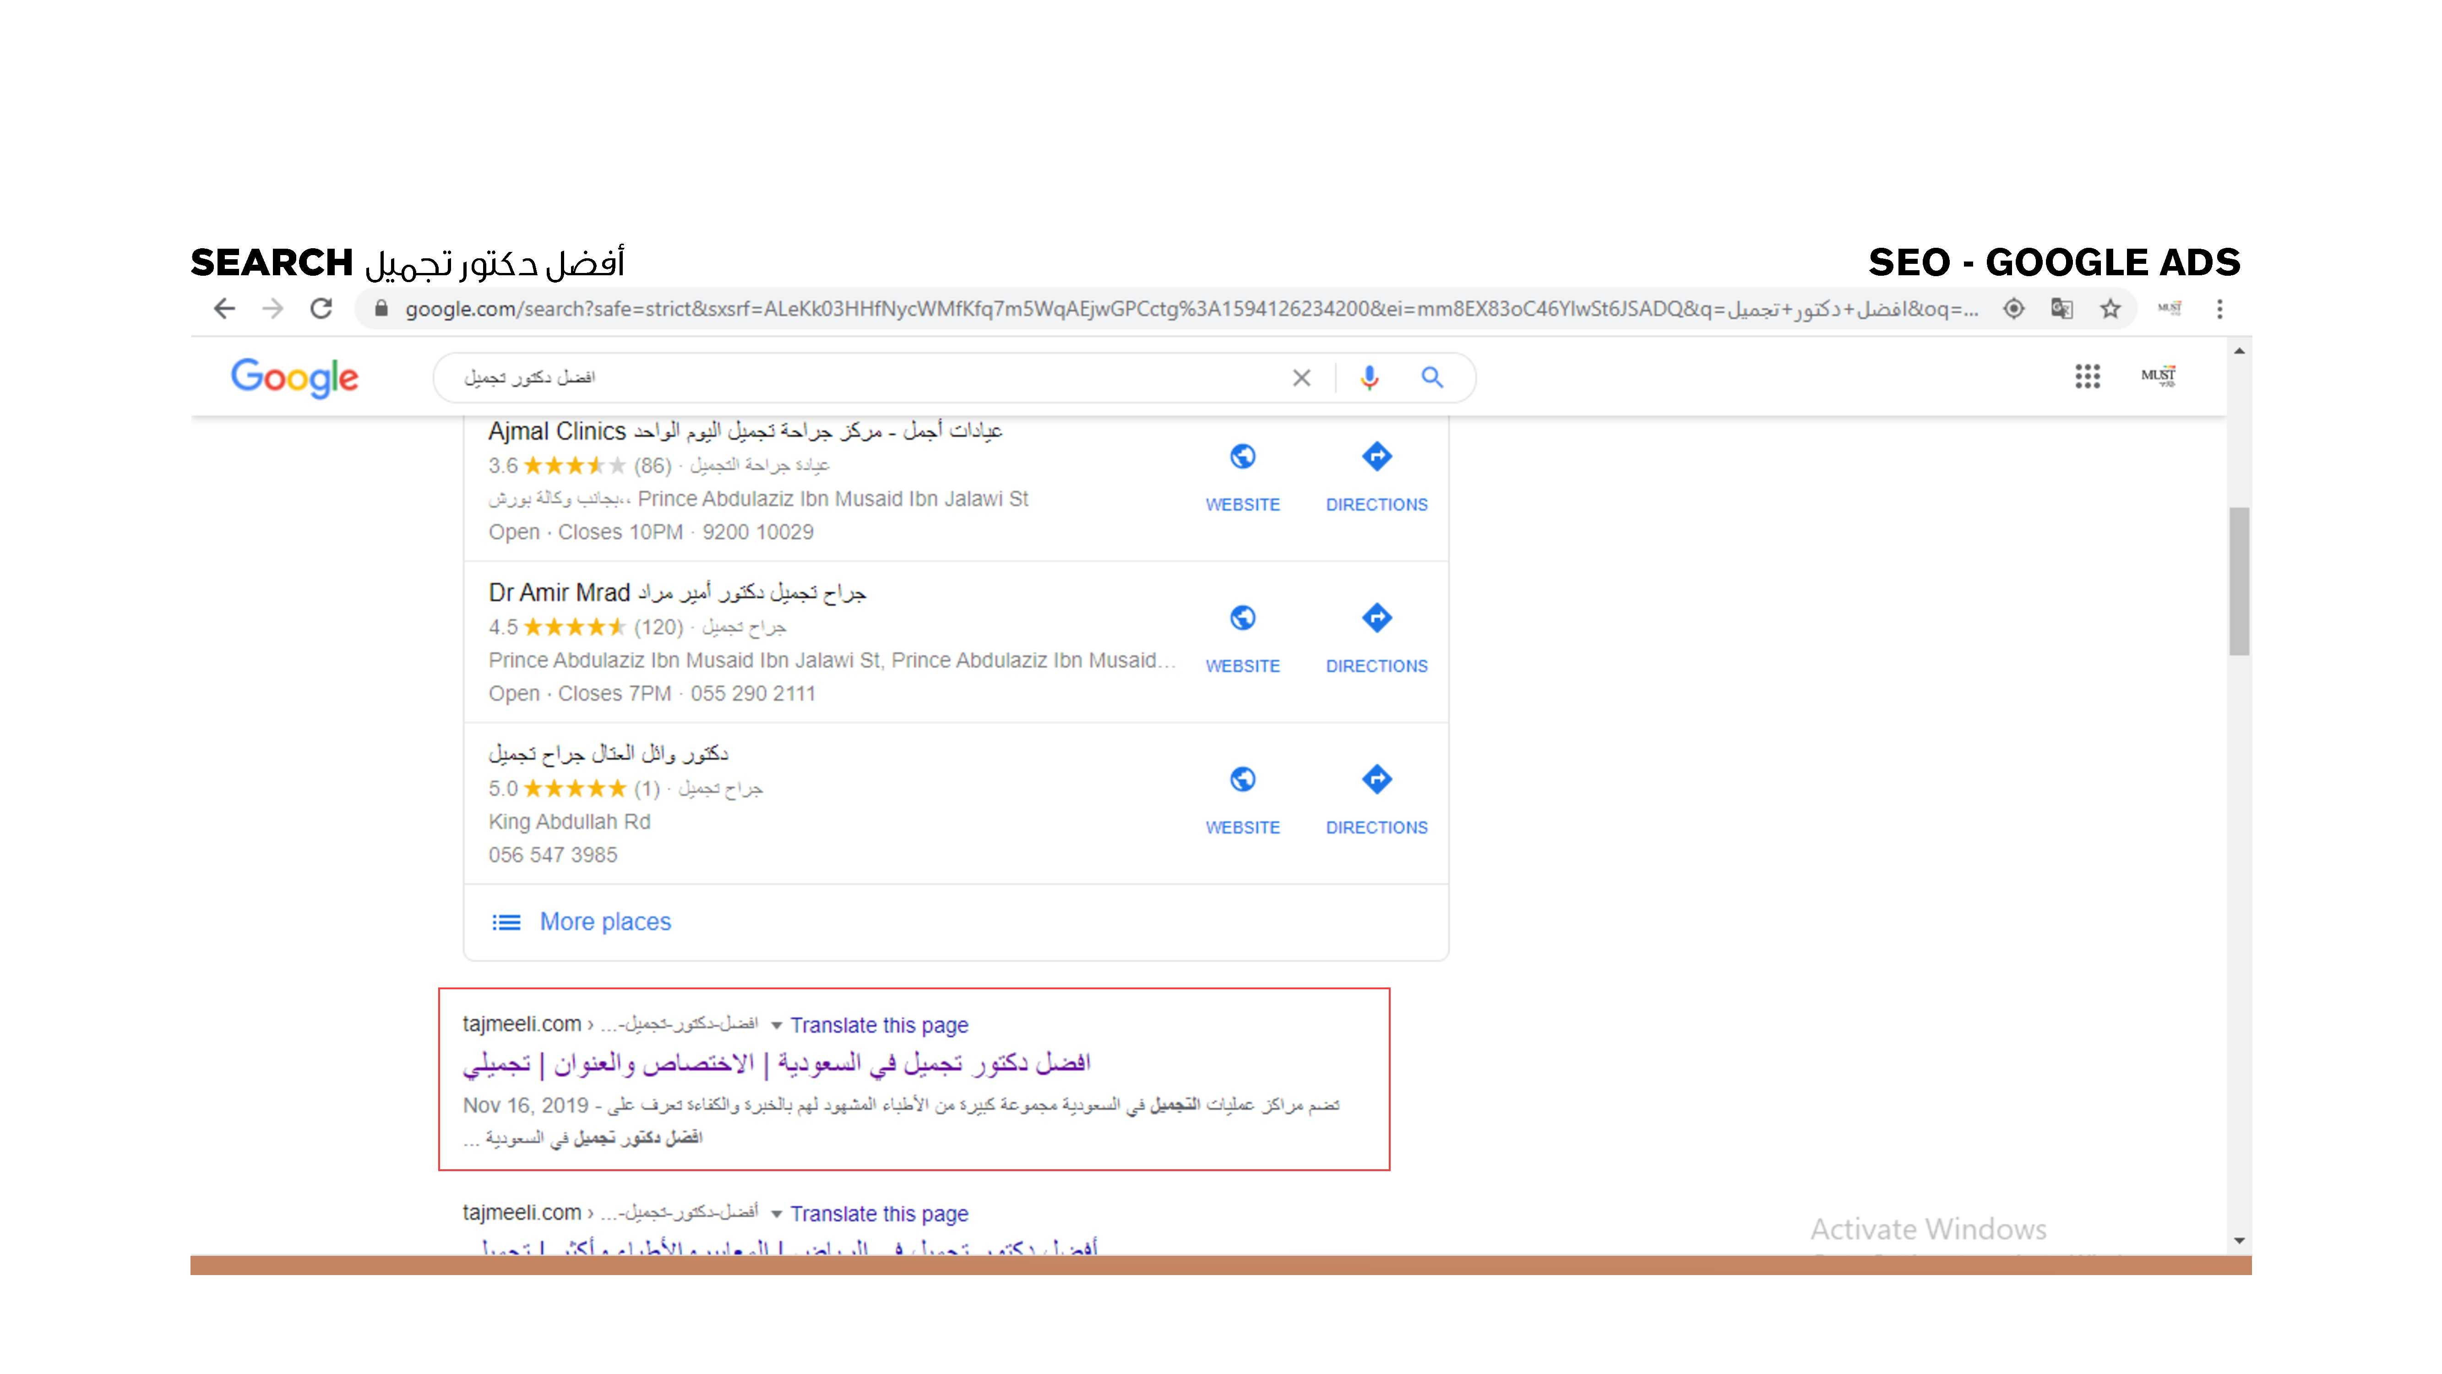The image size is (2442, 1374).
Task: Clear the search box with X
Action: click(x=1301, y=378)
